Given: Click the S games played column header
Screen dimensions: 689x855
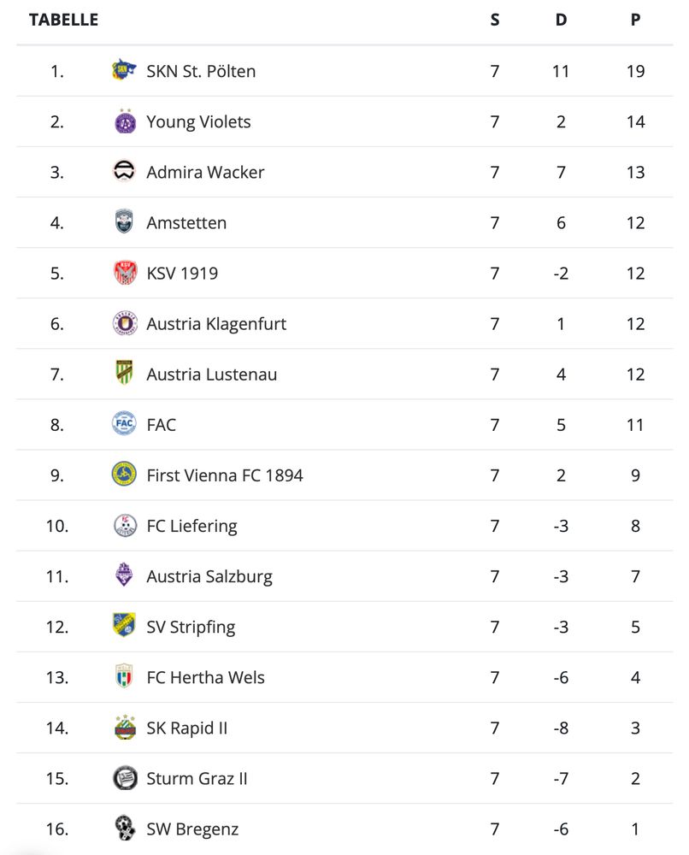Looking at the screenshot, I should (x=495, y=20).
